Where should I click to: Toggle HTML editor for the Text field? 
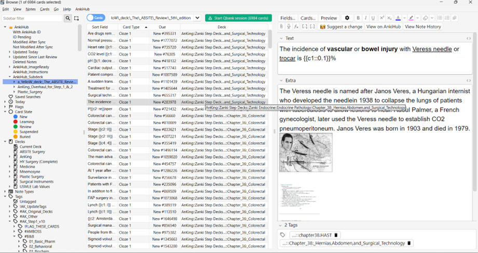(469, 38)
